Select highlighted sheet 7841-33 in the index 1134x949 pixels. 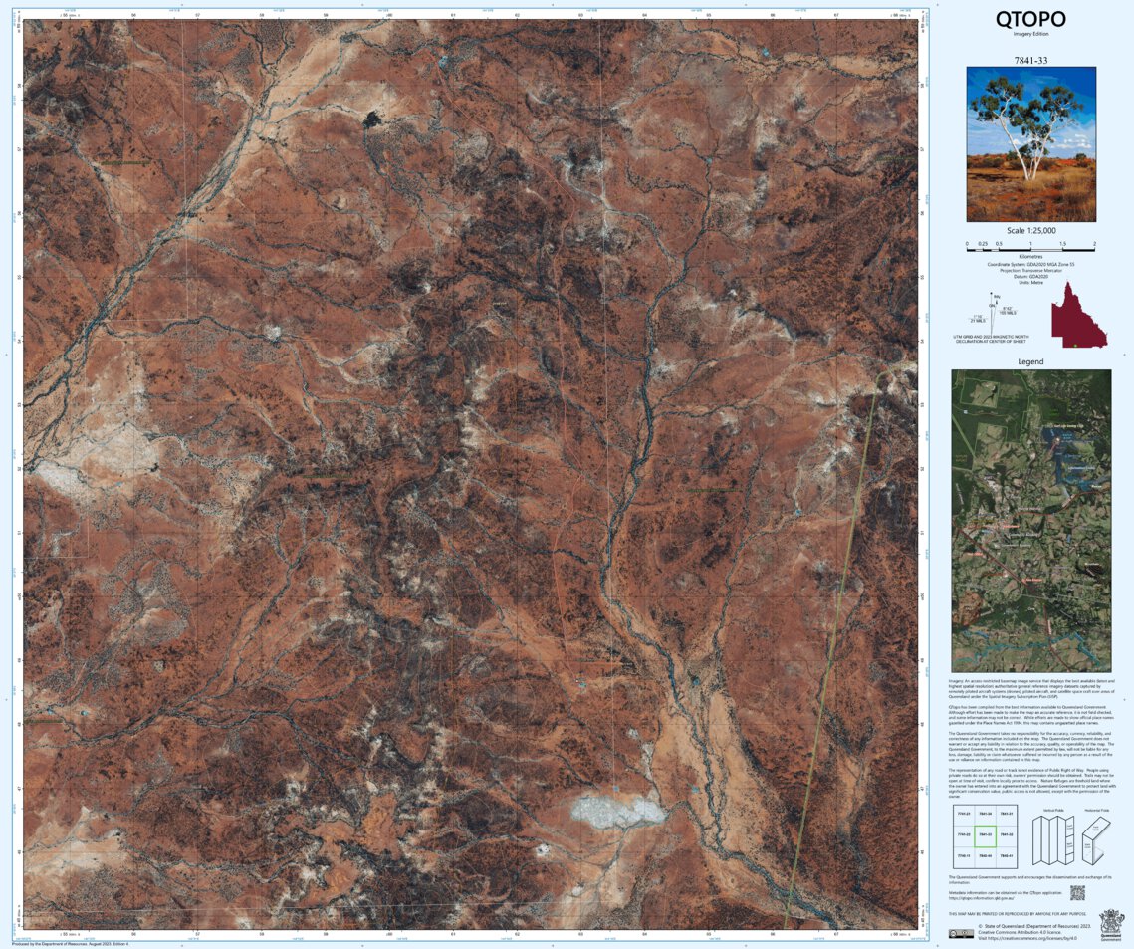click(x=986, y=835)
